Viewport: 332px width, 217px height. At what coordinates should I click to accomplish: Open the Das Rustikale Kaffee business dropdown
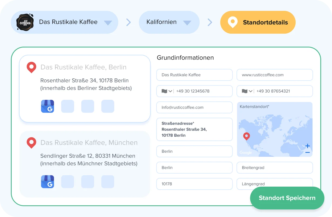coord(108,22)
